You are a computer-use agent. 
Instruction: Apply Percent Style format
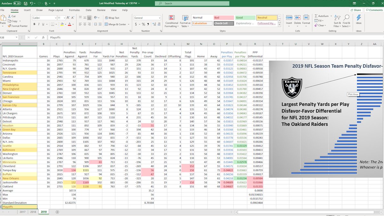tap(143, 24)
